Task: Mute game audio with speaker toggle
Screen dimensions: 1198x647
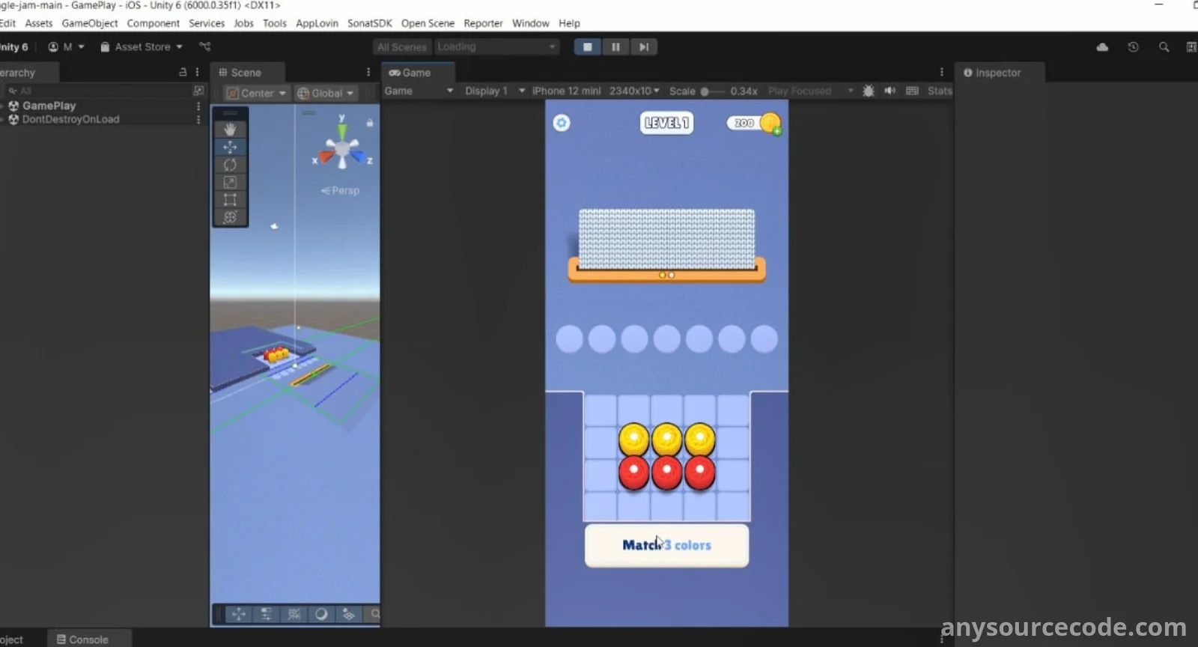Action: click(x=890, y=91)
